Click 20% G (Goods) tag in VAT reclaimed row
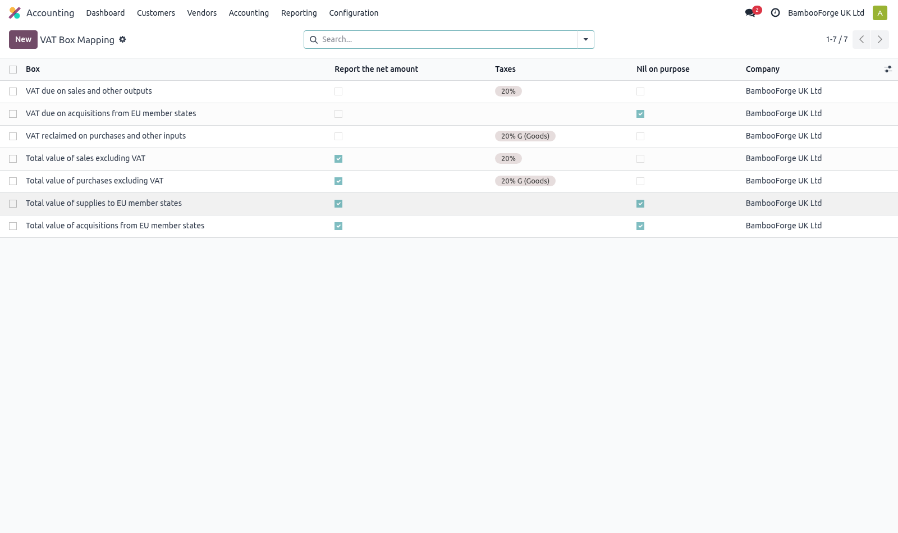The height and width of the screenshot is (533, 898). 525,136
